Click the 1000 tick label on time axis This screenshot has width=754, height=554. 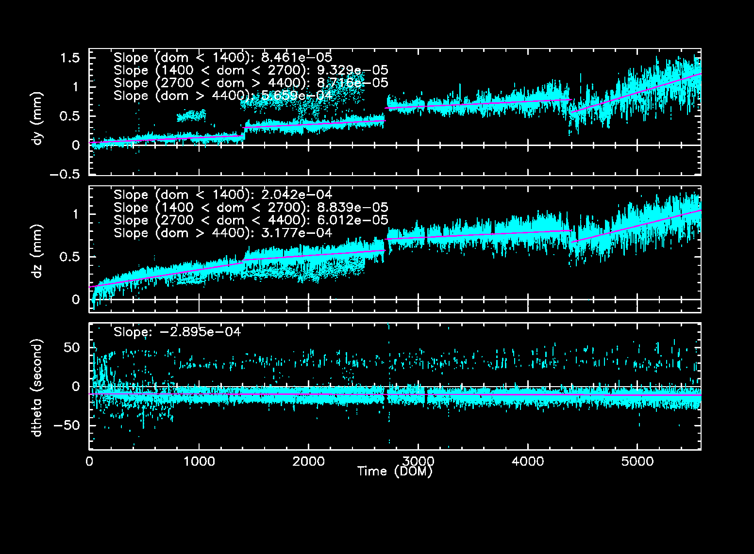[x=199, y=461]
